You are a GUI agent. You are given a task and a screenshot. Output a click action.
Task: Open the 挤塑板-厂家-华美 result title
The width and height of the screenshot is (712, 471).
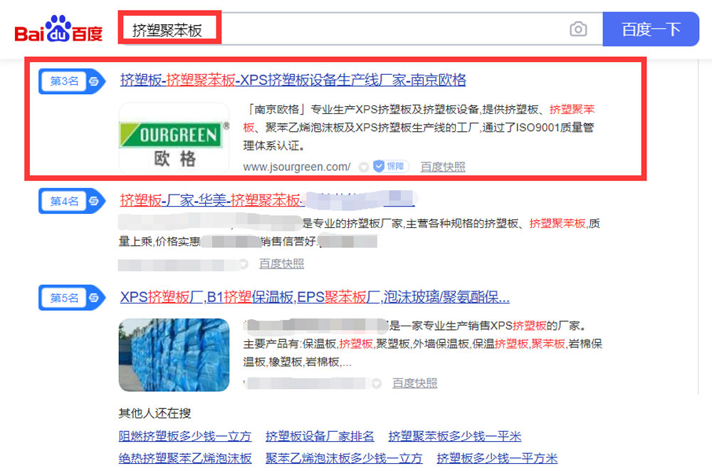[267, 200]
